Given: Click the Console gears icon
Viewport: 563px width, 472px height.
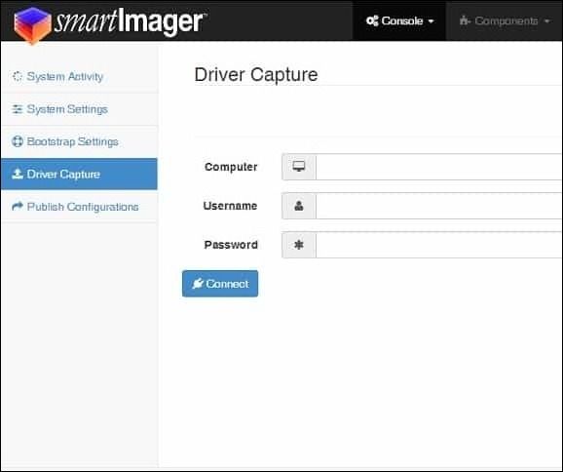Looking at the screenshot, I should point(372,20).
